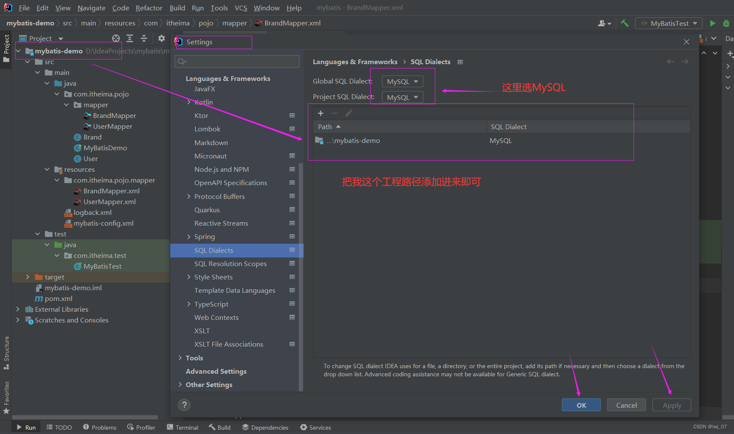Screen dimensions: 734x434
Task: Open the Run tool tab
Action: click(26, 428)
